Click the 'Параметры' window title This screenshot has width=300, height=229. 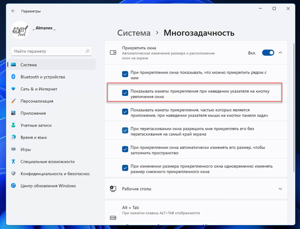31,11
